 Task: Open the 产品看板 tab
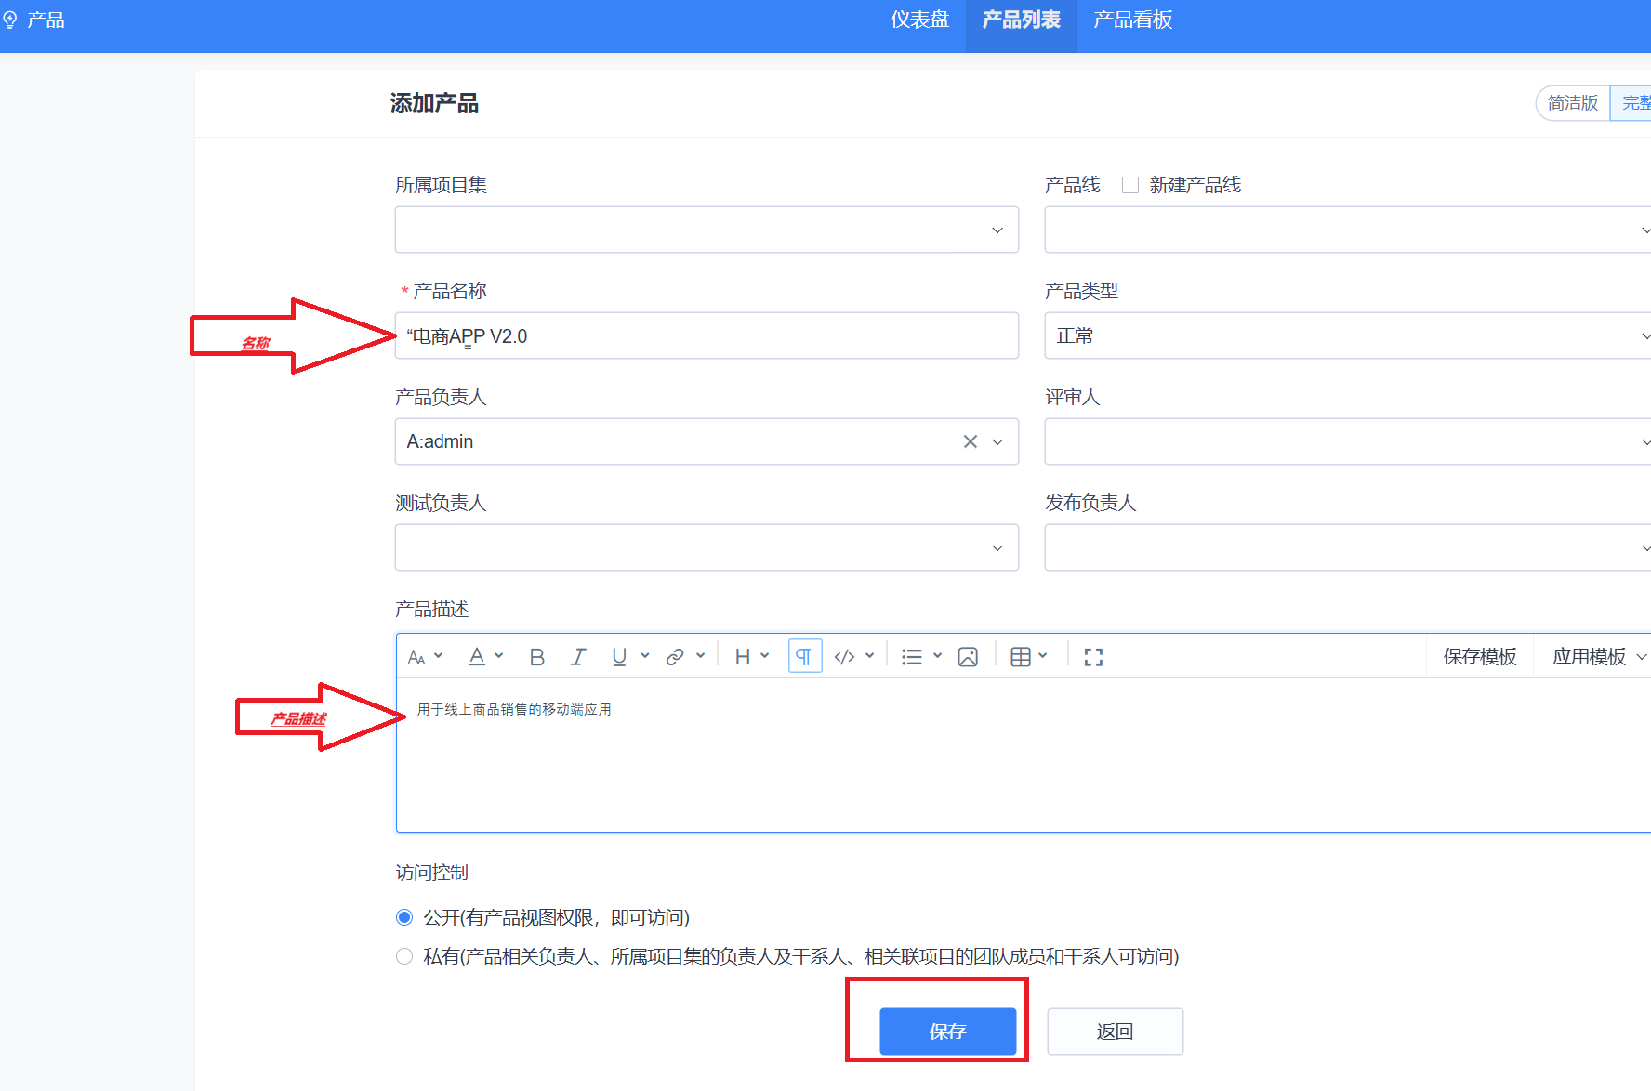coord(1131,20)
